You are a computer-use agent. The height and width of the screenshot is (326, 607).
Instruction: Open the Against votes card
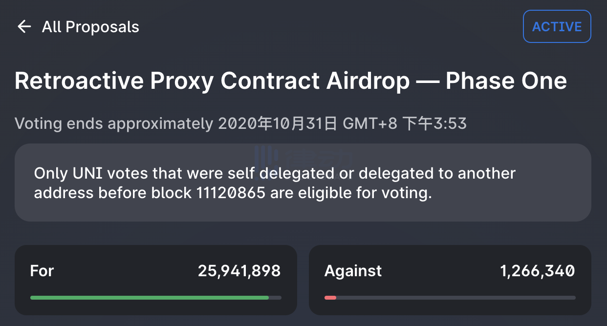point(450,280)
